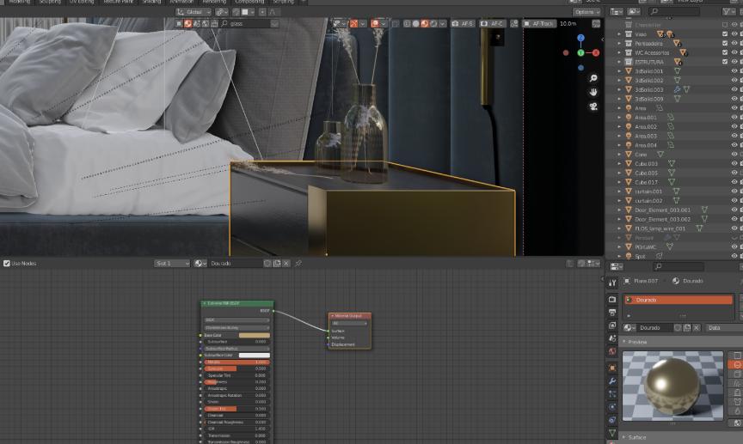Pin the node editor material
The width and height of the screenshot is (743, 444).
coord(298,264)
